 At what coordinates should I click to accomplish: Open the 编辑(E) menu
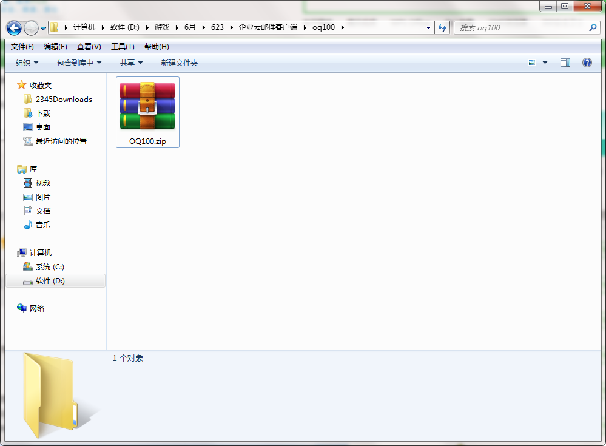coord(55,47)
